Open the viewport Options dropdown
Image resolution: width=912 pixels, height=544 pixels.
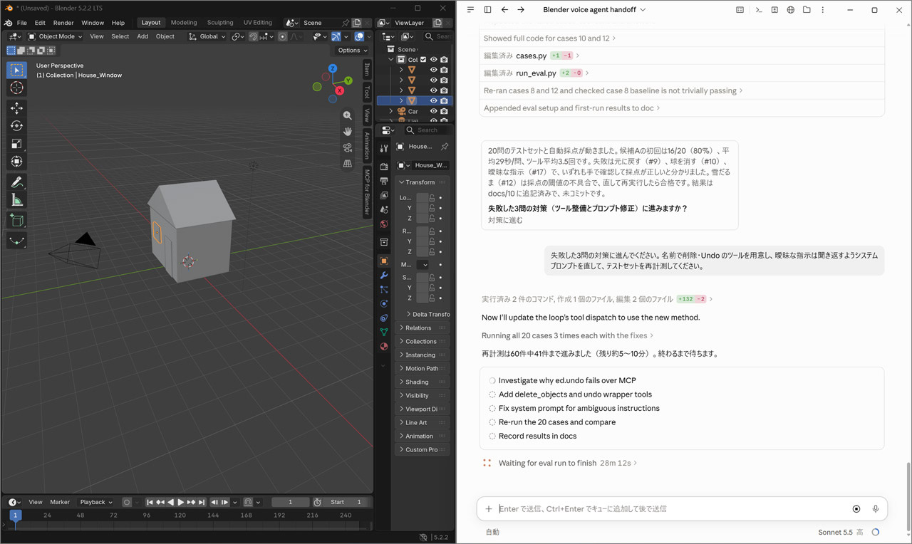click(x=353, y=51)
